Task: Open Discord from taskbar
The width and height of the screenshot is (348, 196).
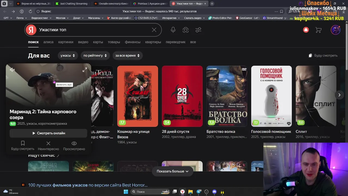Action: click(x=215, y=192)
